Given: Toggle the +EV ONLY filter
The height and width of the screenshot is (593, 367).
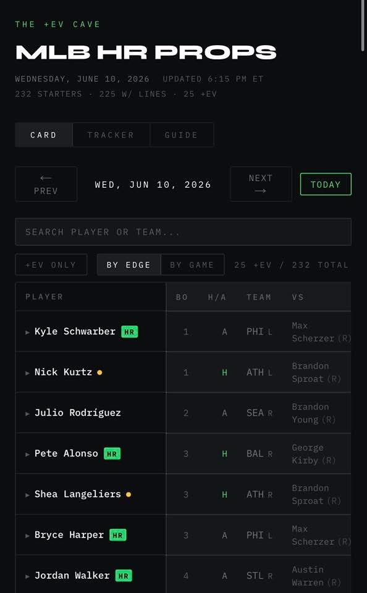Looking at the screenshot, I should pos(51,265).
